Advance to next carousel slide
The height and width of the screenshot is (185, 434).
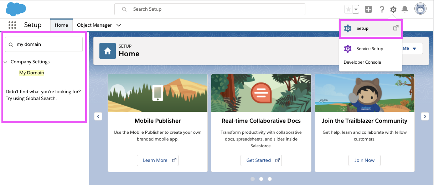click(424, 116)
